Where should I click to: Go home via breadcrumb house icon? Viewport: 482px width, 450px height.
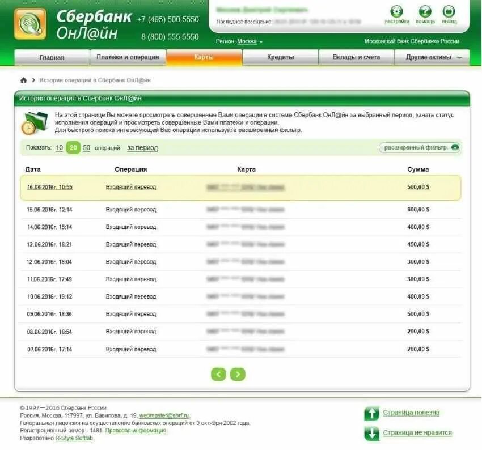[x=24, y=80]
